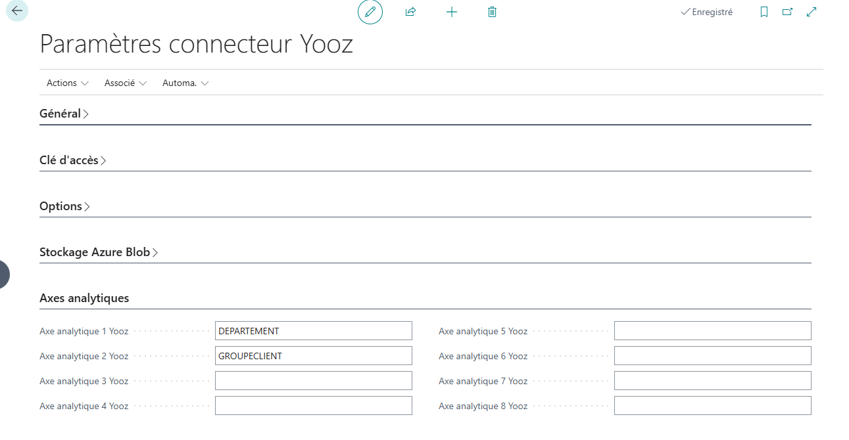Viewport: 849px width, 440px height.
Task: Click the trash delete icon
Action: pos(492,12)
